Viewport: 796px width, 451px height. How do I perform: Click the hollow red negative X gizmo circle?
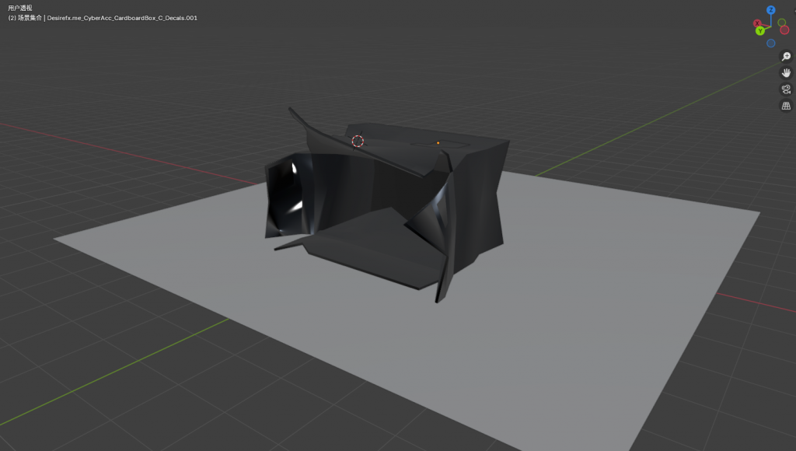pos(784,30)
